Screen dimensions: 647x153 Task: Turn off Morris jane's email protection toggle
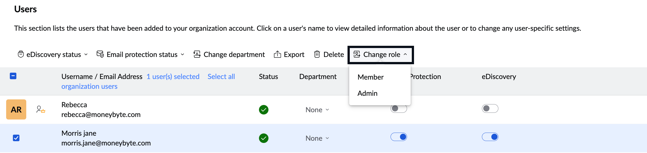coord(399,137)
